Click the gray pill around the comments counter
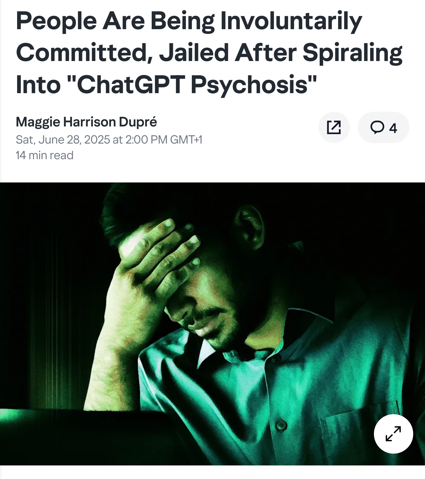The height and width of the screenshot is (479, 425). click(383, 127)
